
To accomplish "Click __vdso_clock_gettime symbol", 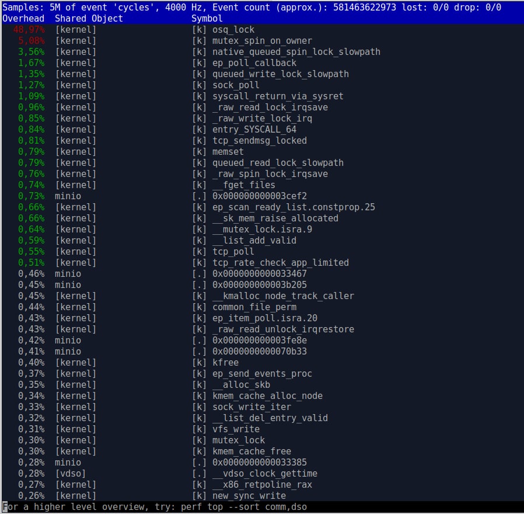I will click(265, 474).
